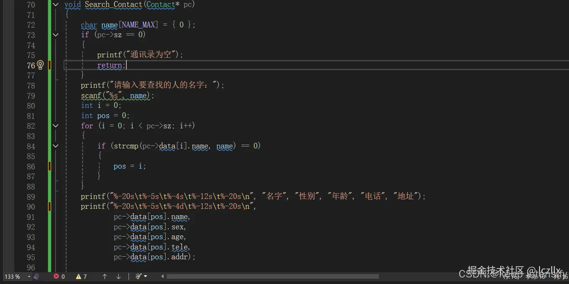Collapse the Search_Contact function at line 70
Viewport: 569px width, 284px height.
tap(56, 5)
